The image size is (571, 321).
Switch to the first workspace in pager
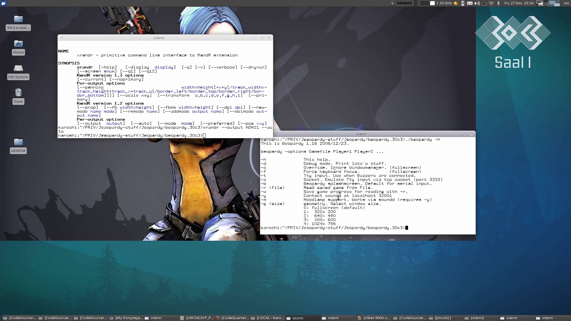542,3
